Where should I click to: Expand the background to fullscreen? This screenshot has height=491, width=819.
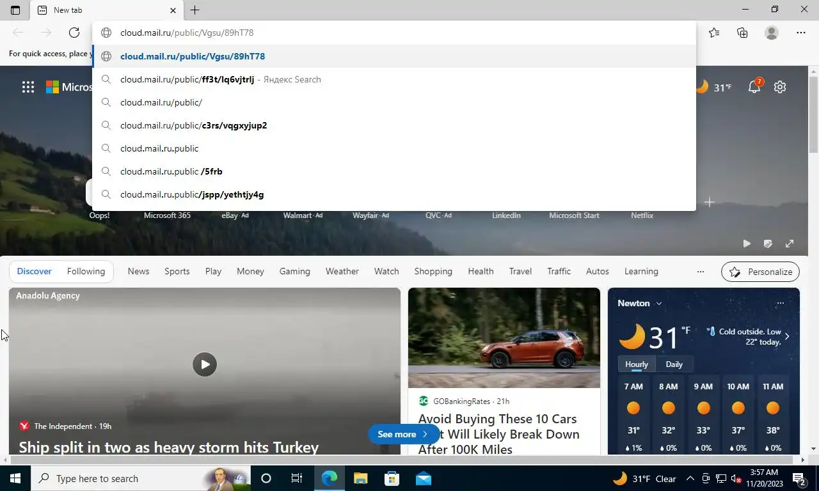790,244
